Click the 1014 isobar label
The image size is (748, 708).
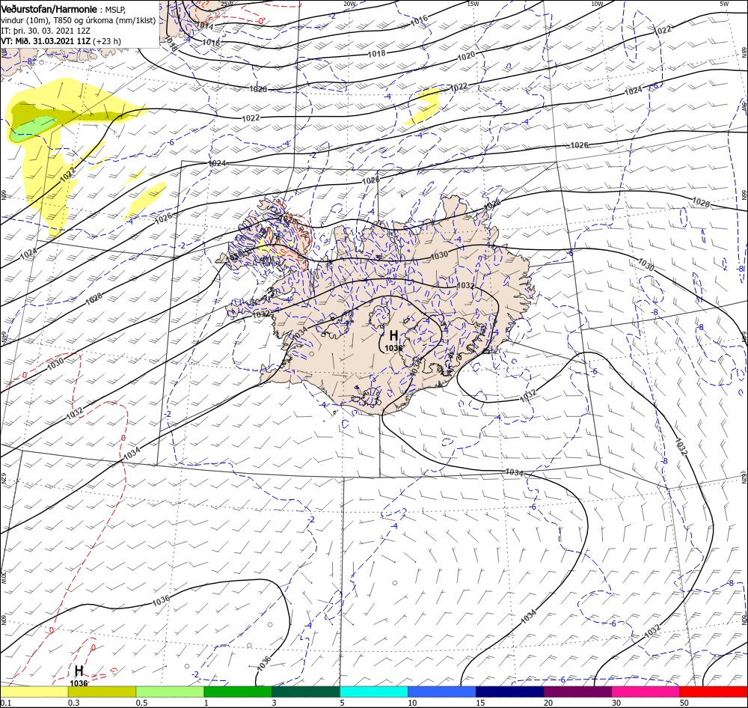205,26
